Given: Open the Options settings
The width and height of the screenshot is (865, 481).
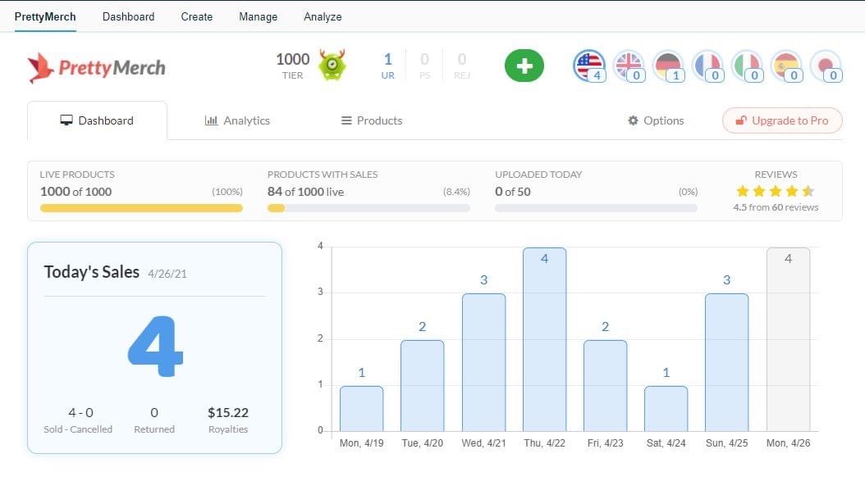Looking at the screenshot, I should coord(656,120).
